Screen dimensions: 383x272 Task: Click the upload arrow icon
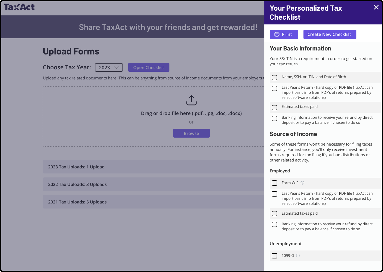191,100
